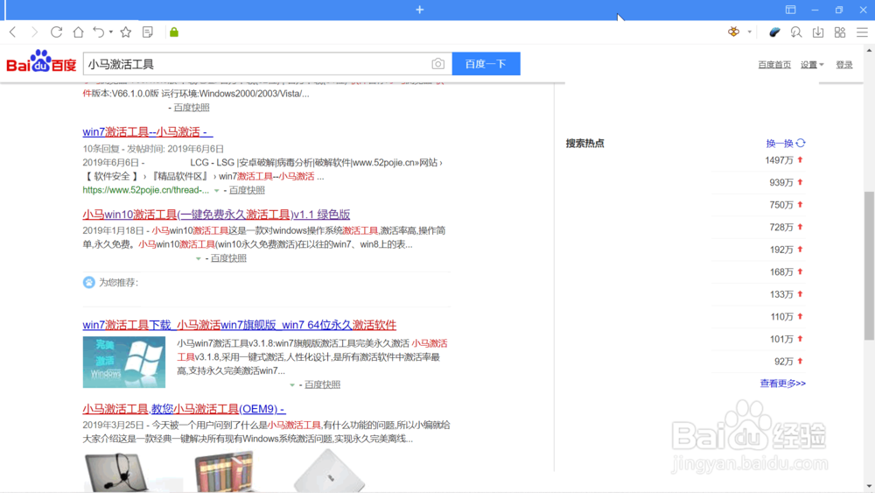Click 换一换 to refresh hot searches
875x493 pixels.
780,144
